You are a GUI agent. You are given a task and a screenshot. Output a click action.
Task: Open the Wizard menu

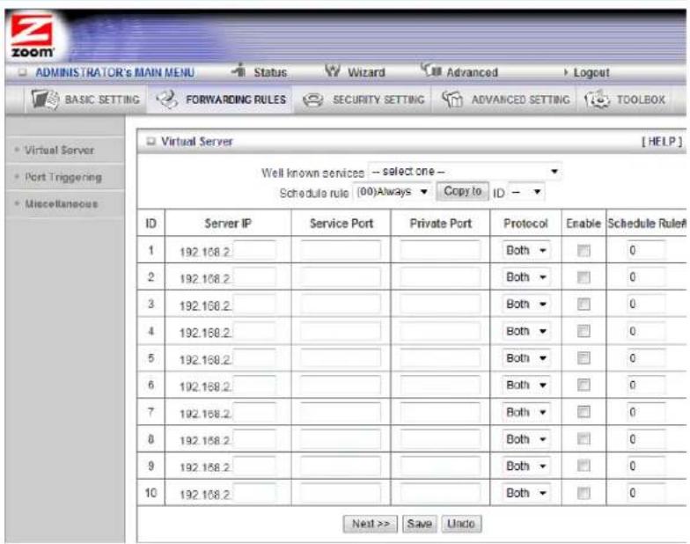pos(366,72)
